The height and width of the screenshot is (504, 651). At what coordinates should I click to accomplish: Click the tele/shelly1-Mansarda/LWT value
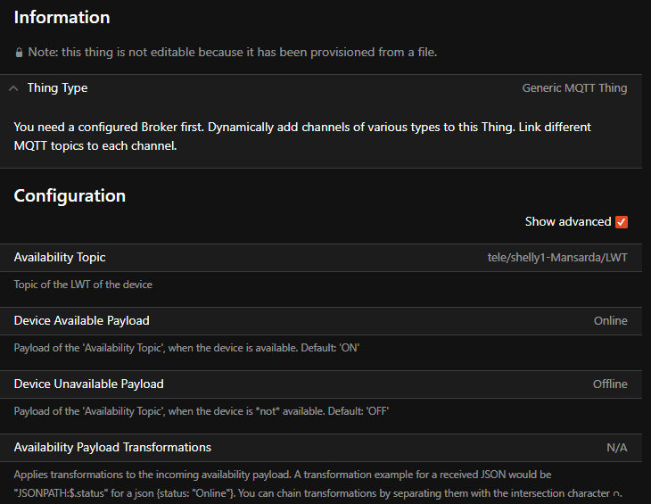(x=557, y=258)
